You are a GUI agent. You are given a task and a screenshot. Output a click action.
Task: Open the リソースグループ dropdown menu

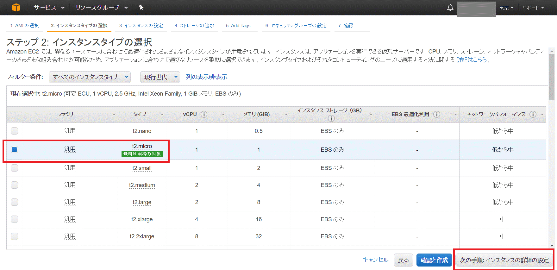point(102,8)
